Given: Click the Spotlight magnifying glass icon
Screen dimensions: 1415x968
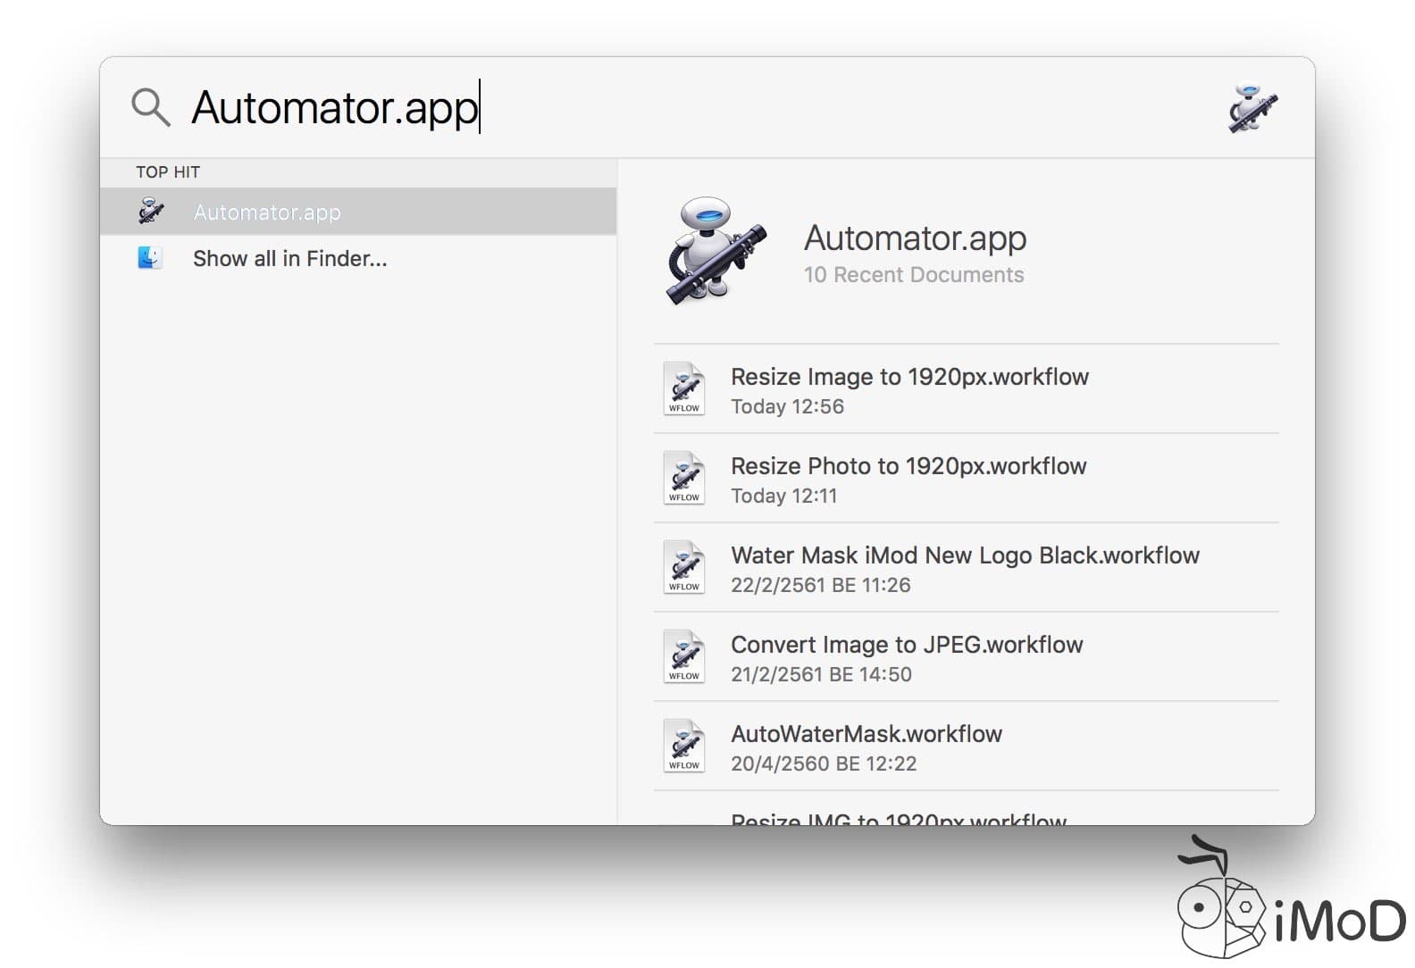Looking at the screenshot, I should [150, 107].
